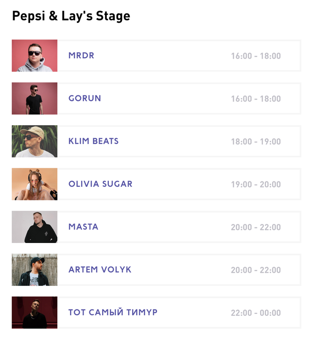This screenshot has height=342, width=311.
Task: Click KLIM BEATS 18:00 - 19:00 time slot
Action: (x=256, y=142)
